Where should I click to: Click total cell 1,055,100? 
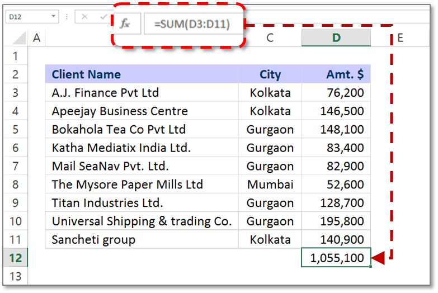pos(336,257)
